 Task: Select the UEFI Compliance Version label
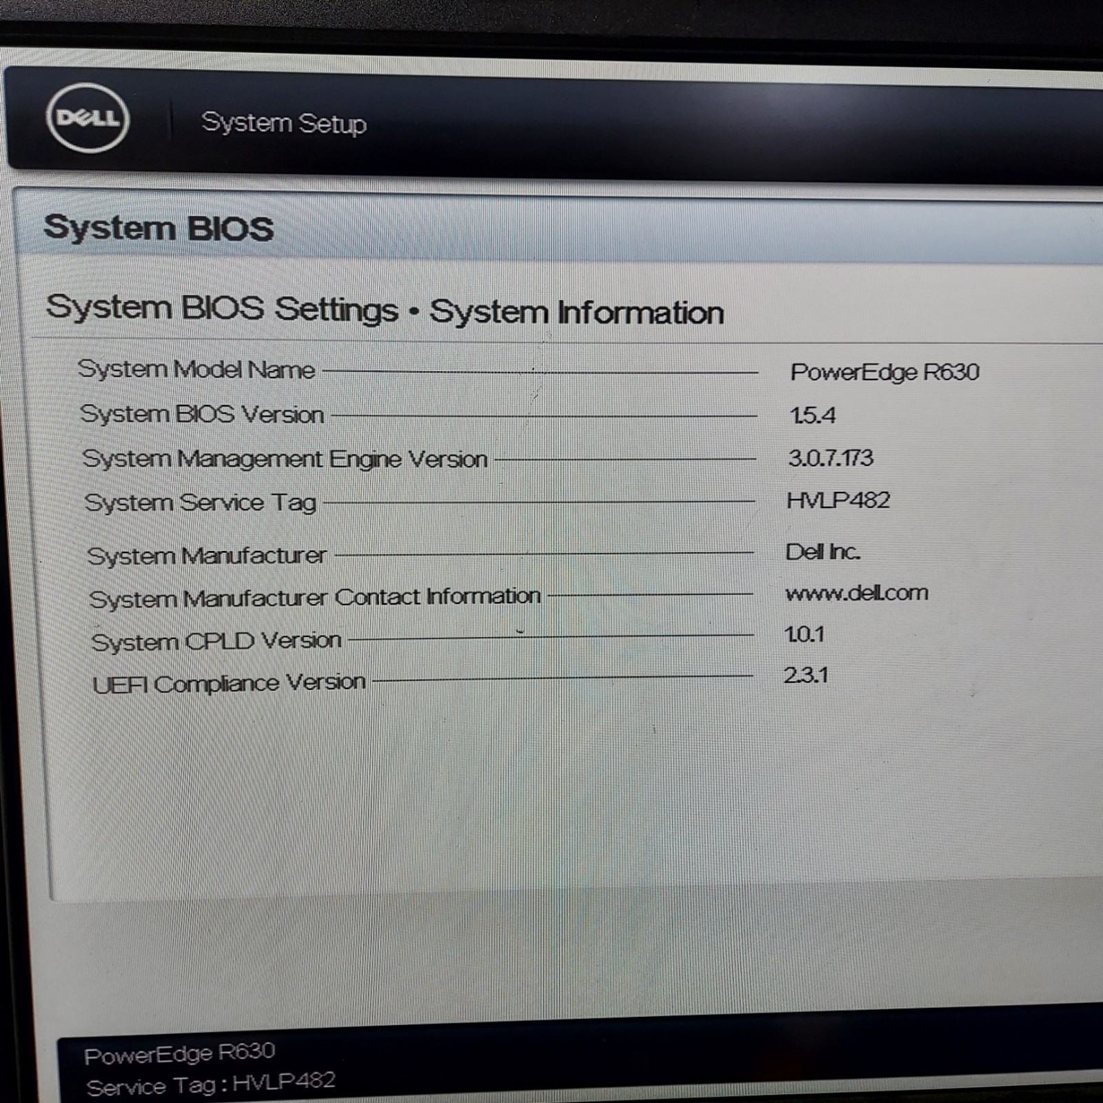coord(229,683)
